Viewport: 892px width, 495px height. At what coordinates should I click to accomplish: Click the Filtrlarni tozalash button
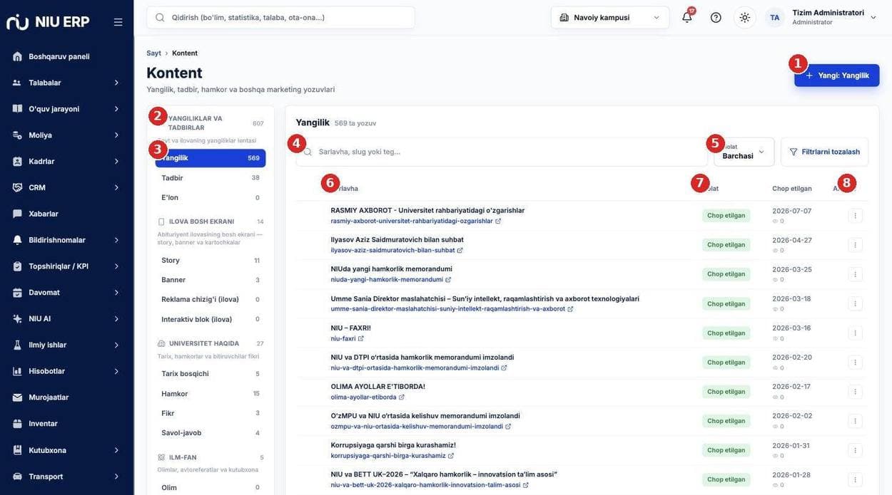point(825,152)
